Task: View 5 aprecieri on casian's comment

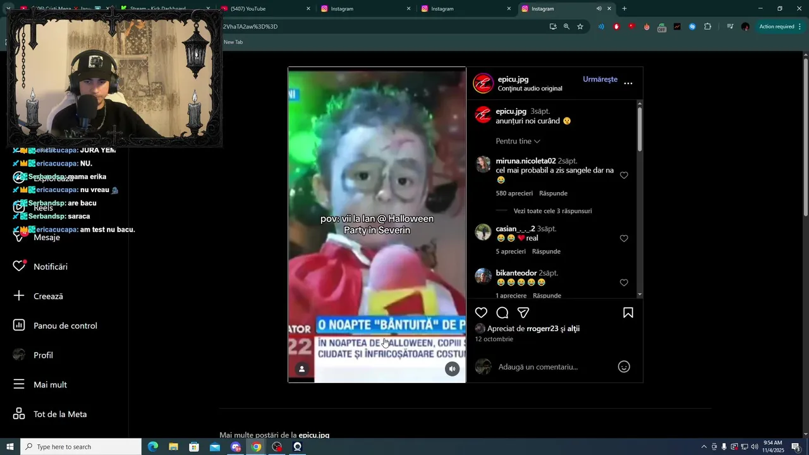Action: click(511, 252)
